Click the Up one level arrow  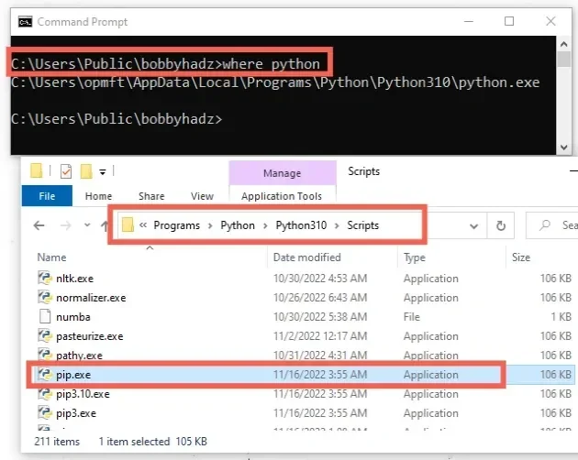coord(105,225)
